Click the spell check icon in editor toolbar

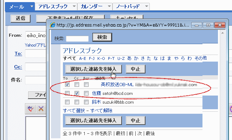click(31, 109)
